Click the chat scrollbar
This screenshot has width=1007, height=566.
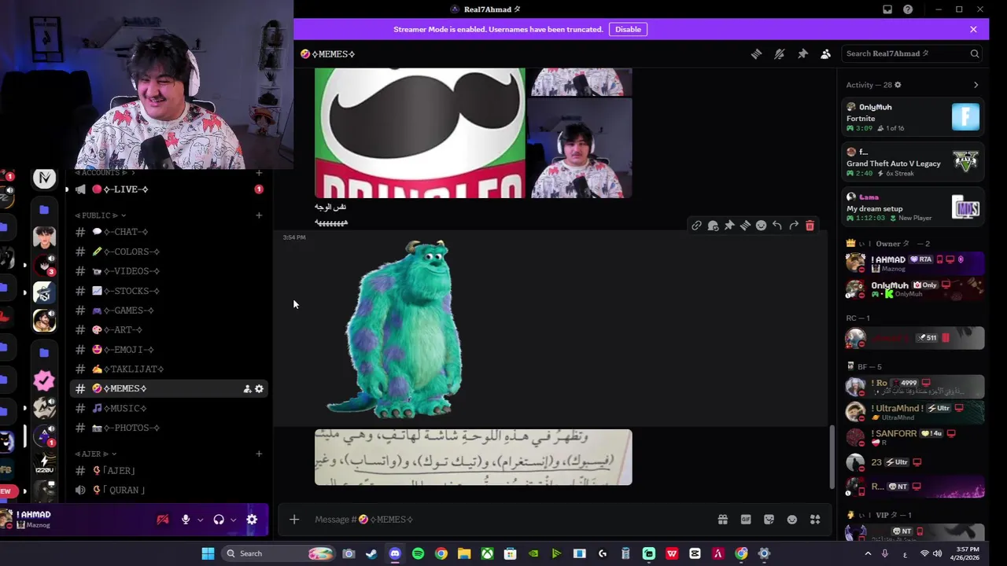[x=832, y=457]
